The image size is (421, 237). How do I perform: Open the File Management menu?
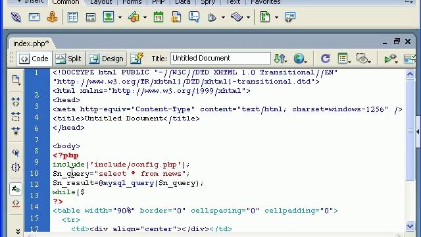pyautogui.click(x=281, y=59)
